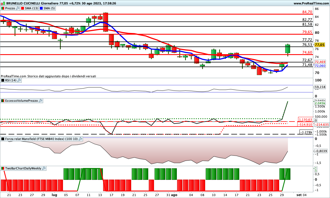Viewport: 330px width, 198px height.
Task: Select the RSI (14) panel label
Action: point(11,80)
